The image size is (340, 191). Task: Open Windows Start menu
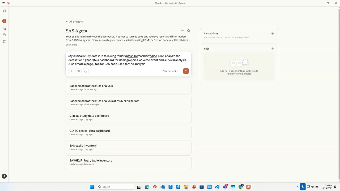click(x=92, y=187)
